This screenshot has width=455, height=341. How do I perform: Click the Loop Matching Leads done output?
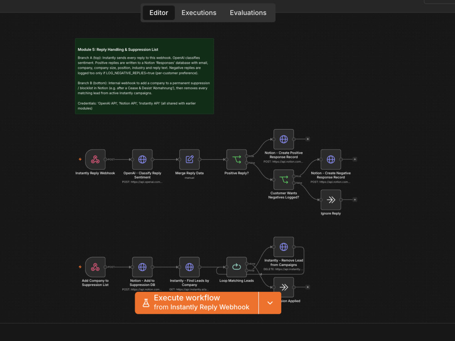(x=247, y=264)
